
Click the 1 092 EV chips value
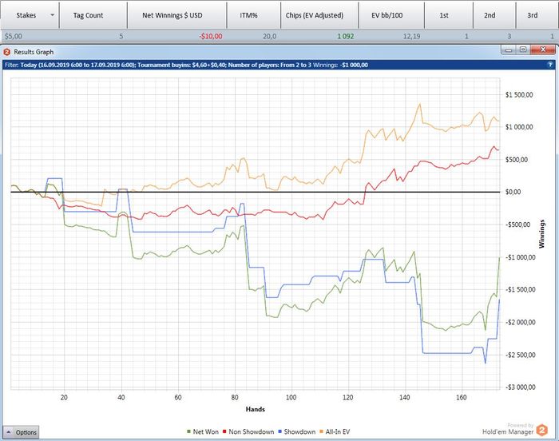(x=346, y=36)
